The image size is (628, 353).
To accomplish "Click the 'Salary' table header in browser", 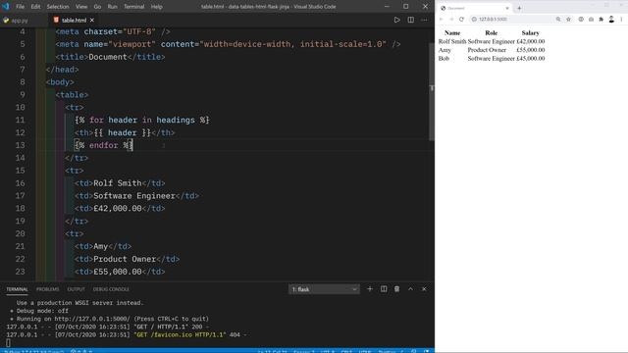I will coord(530,32).
